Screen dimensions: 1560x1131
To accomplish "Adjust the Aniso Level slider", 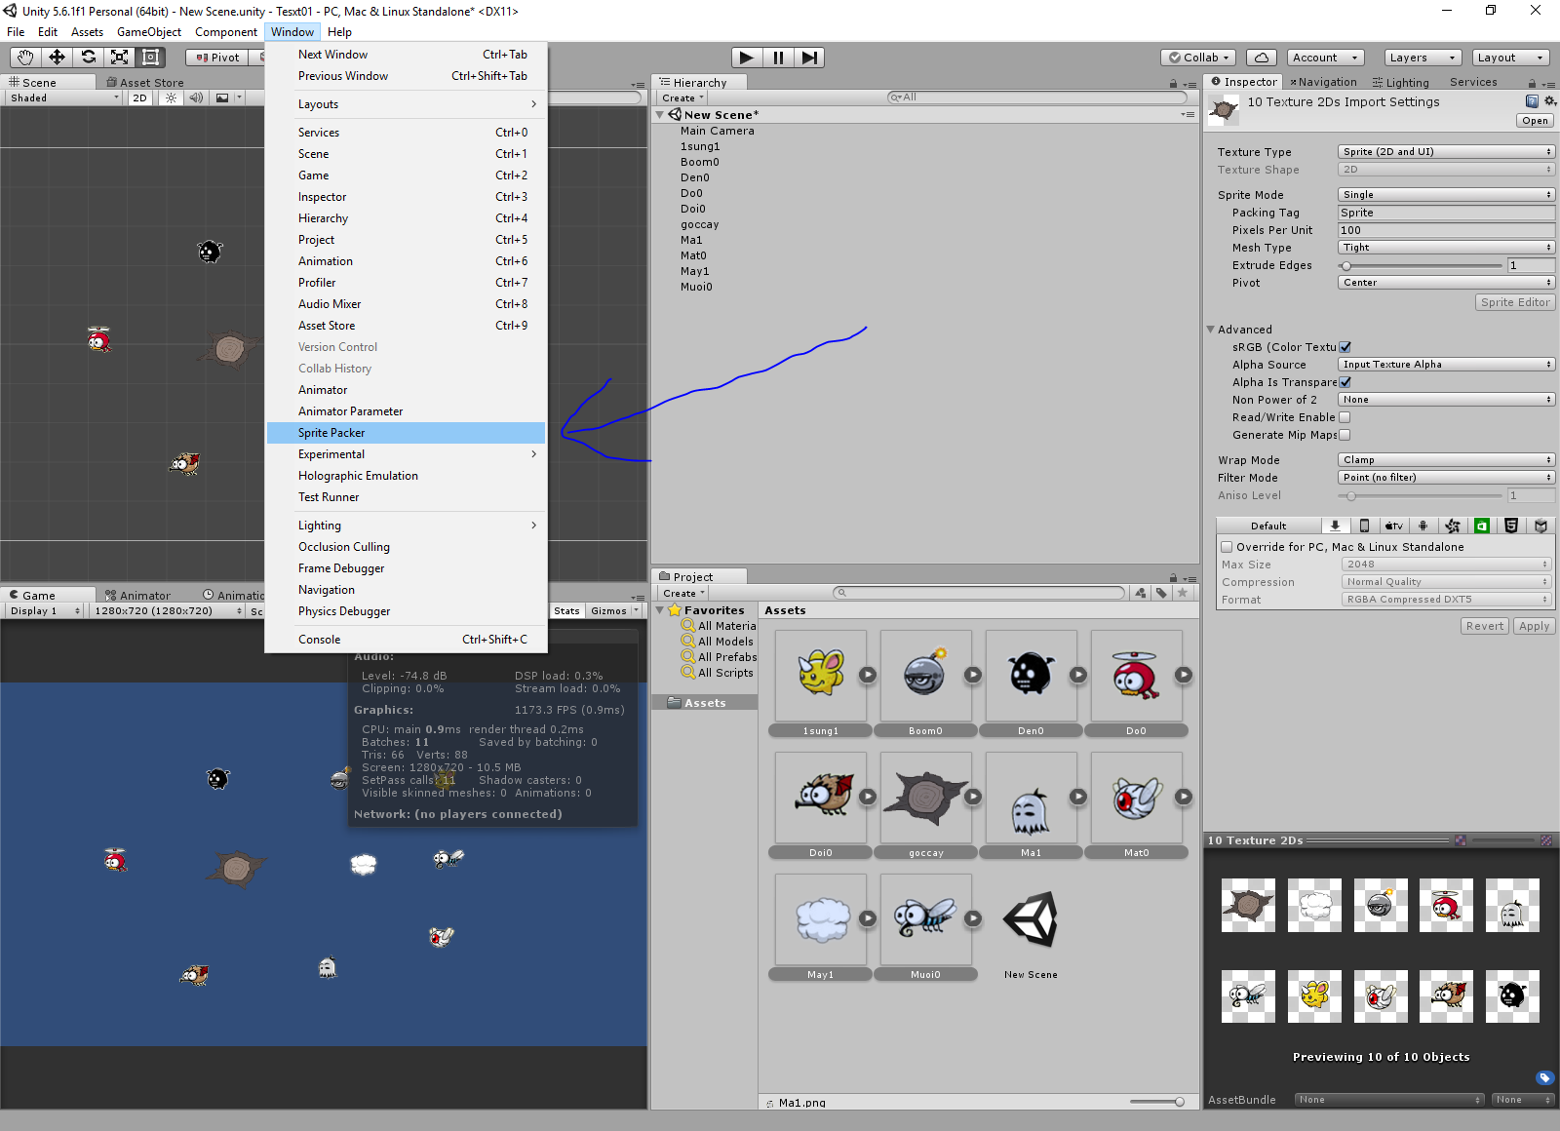I will [1352, 495].
